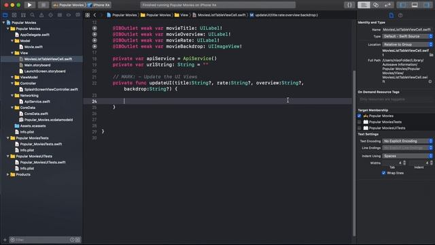Toggle the source-control status filter in the navigator
435x245 pixels.
77,240
